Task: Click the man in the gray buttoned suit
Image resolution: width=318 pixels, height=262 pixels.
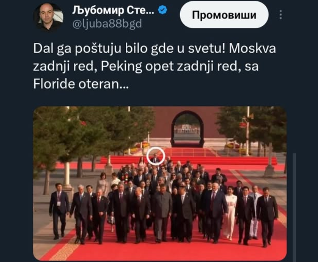Action: pyautogui.click(x=162, y=213)
